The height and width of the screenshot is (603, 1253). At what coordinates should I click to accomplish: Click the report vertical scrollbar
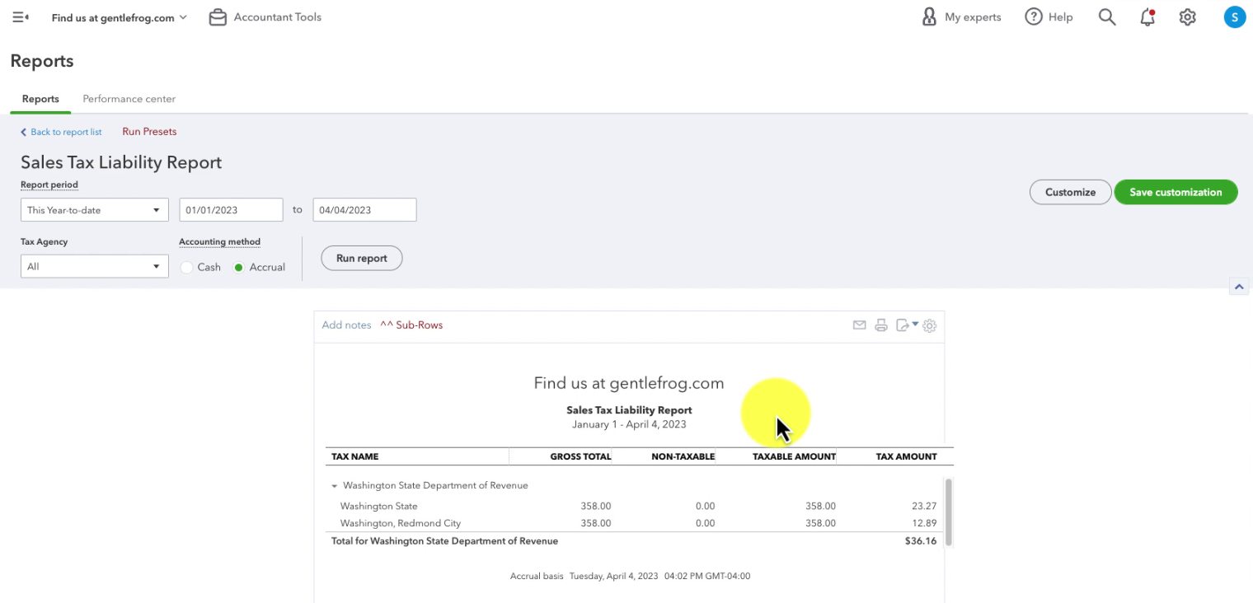coord(949,512)
